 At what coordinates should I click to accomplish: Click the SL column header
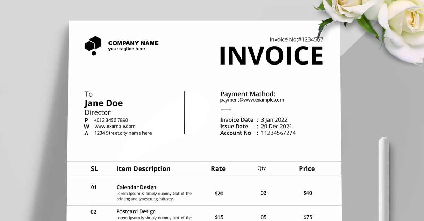pos(94,169)
